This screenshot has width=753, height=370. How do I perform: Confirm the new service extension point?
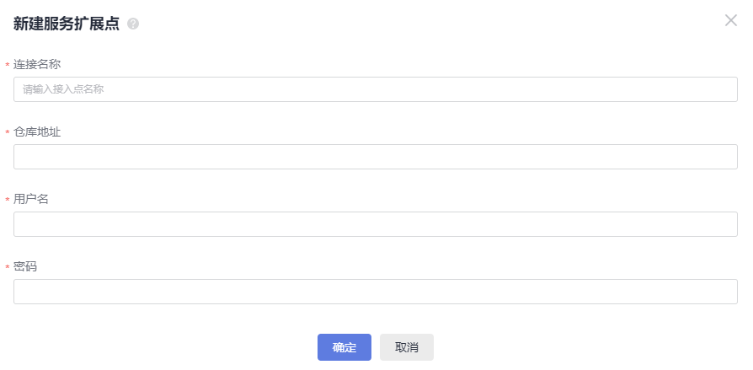(x=344, y=347)
